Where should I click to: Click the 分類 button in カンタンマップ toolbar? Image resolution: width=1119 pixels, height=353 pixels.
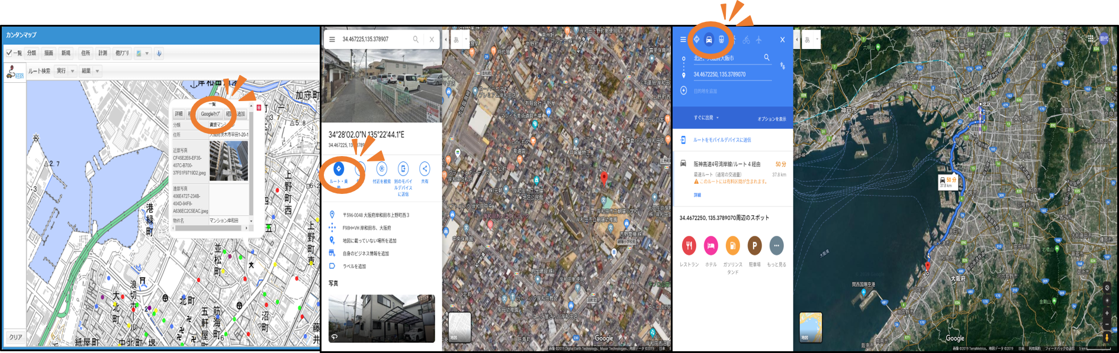click(31, 53)
